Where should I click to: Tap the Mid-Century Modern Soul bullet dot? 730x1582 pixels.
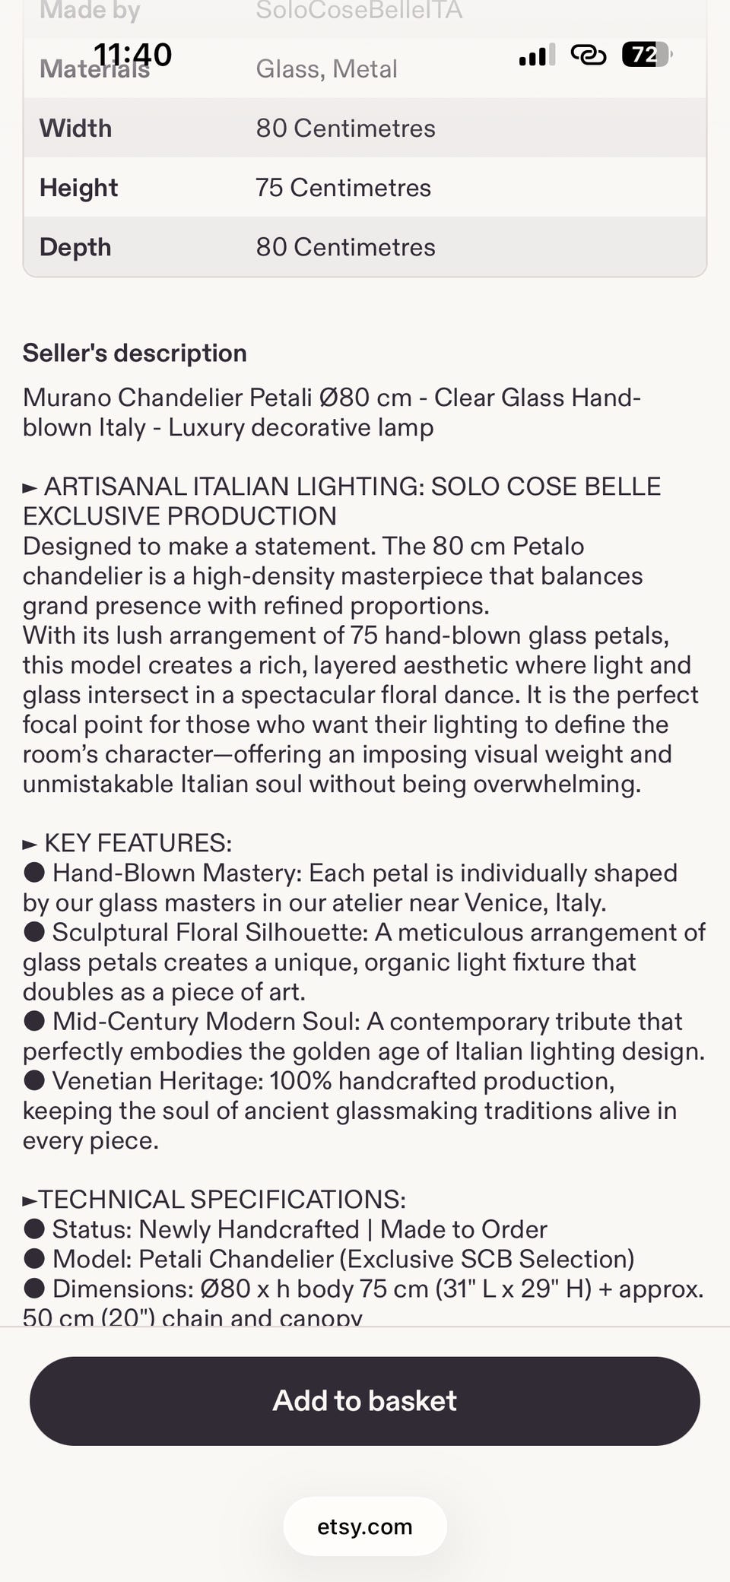tap(34, 1021)
